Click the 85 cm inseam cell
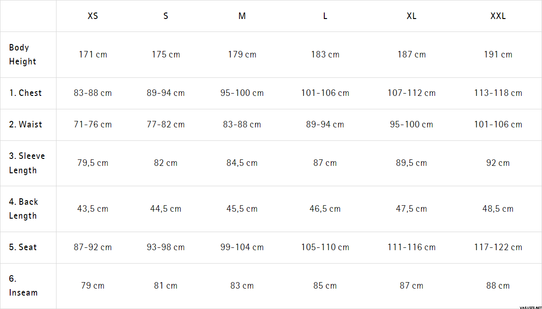This screenshot has height=309, width=542. click(325, 286)
